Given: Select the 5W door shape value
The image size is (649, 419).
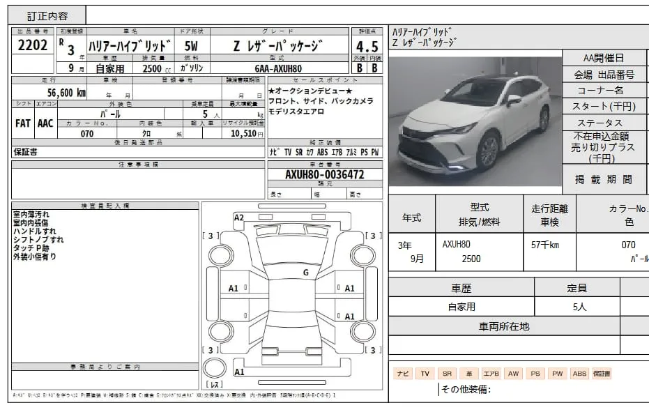Looking at the screenshot, I should point(191,46).
